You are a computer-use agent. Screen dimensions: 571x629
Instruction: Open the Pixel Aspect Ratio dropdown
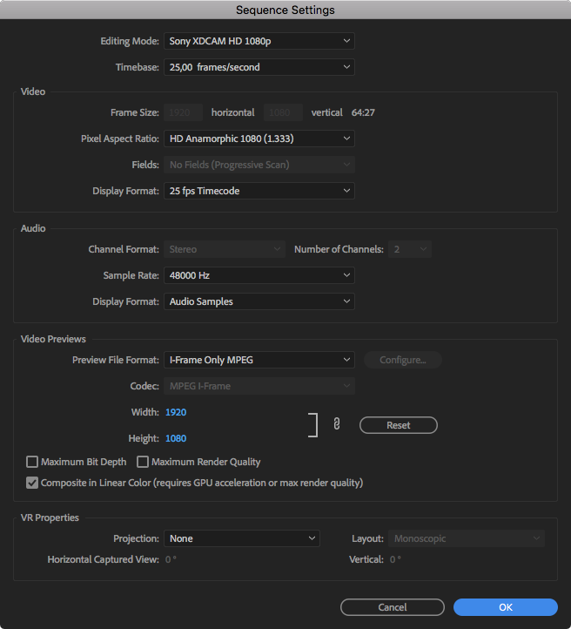pos(259,139)
